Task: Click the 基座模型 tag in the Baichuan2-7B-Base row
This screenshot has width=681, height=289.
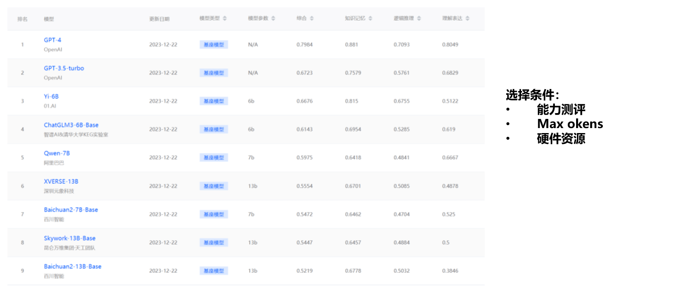Action: (214, 214)
